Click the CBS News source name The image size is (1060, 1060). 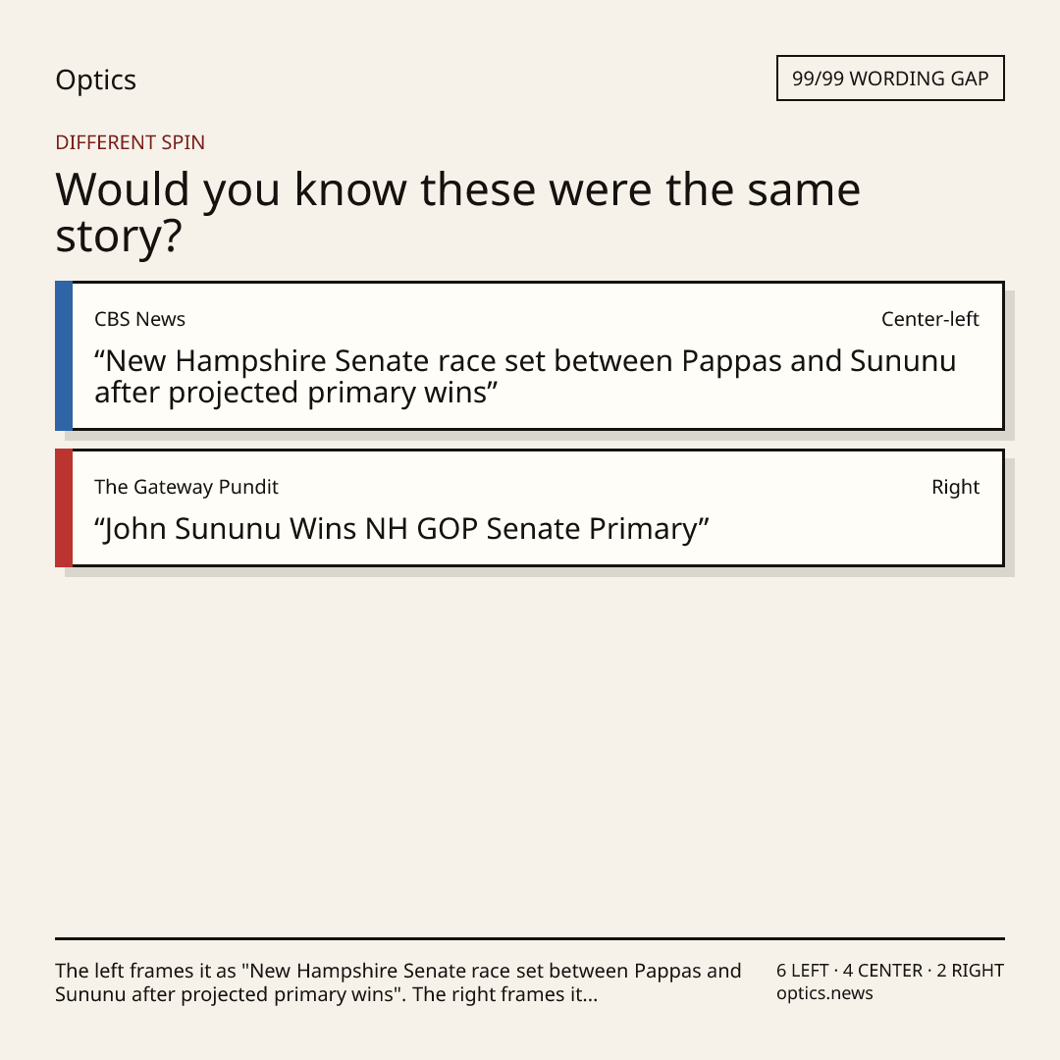tap(139, 319)
